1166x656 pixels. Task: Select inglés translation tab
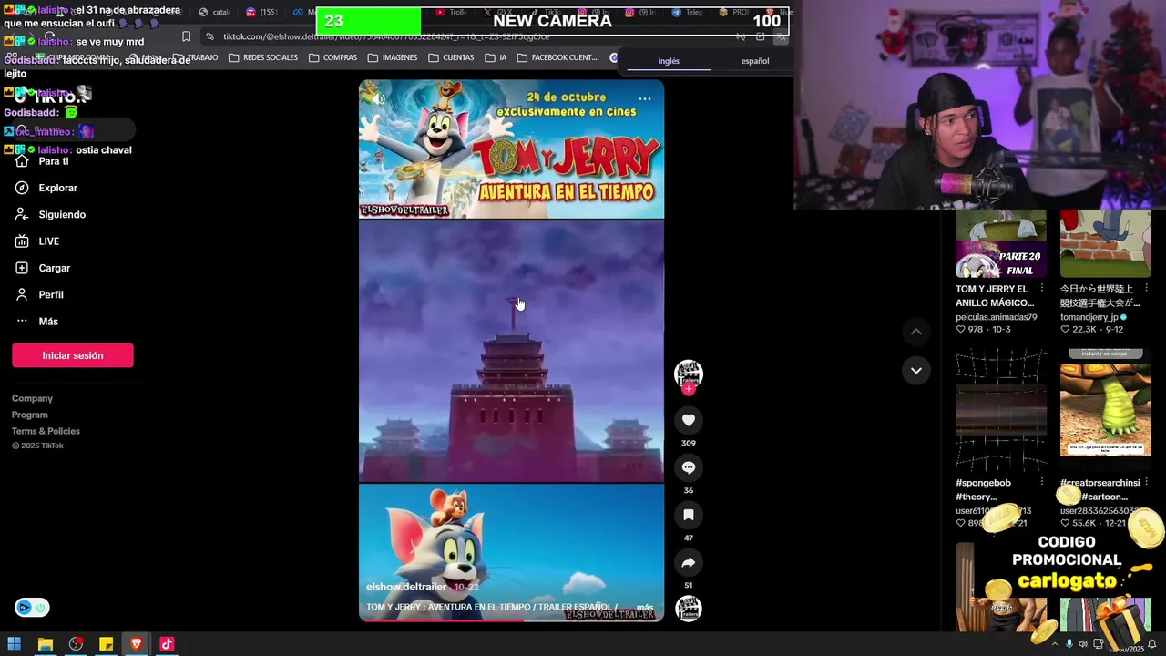pyautogui.click(x=669, y=61)
